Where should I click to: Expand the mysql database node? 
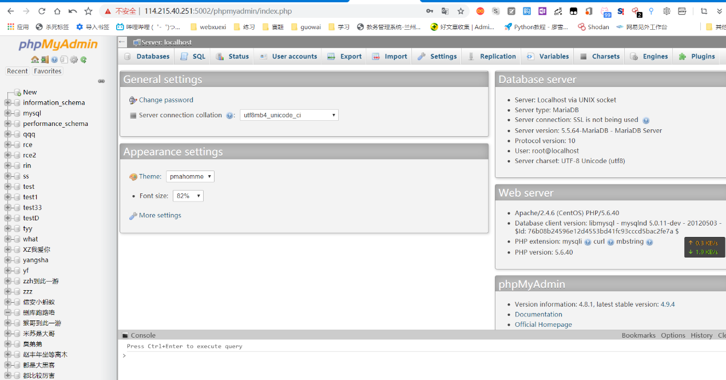click(7, 113)
